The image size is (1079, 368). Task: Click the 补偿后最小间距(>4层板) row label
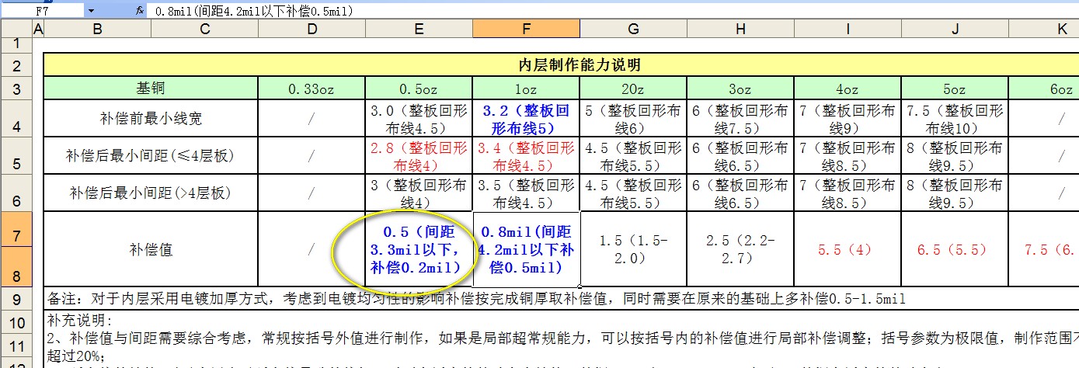tap(151, 193)
